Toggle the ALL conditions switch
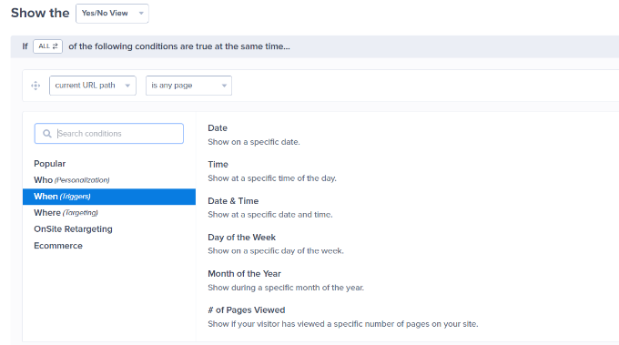The width and height of the screenshot is (619, 345). tap(47, 46)
